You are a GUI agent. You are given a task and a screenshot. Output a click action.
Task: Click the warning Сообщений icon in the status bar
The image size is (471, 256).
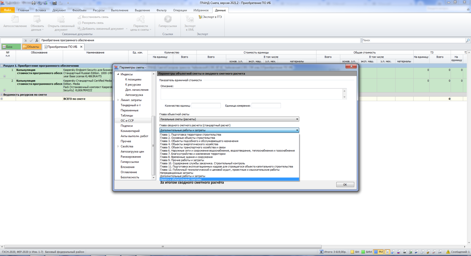tap(448, 252)
